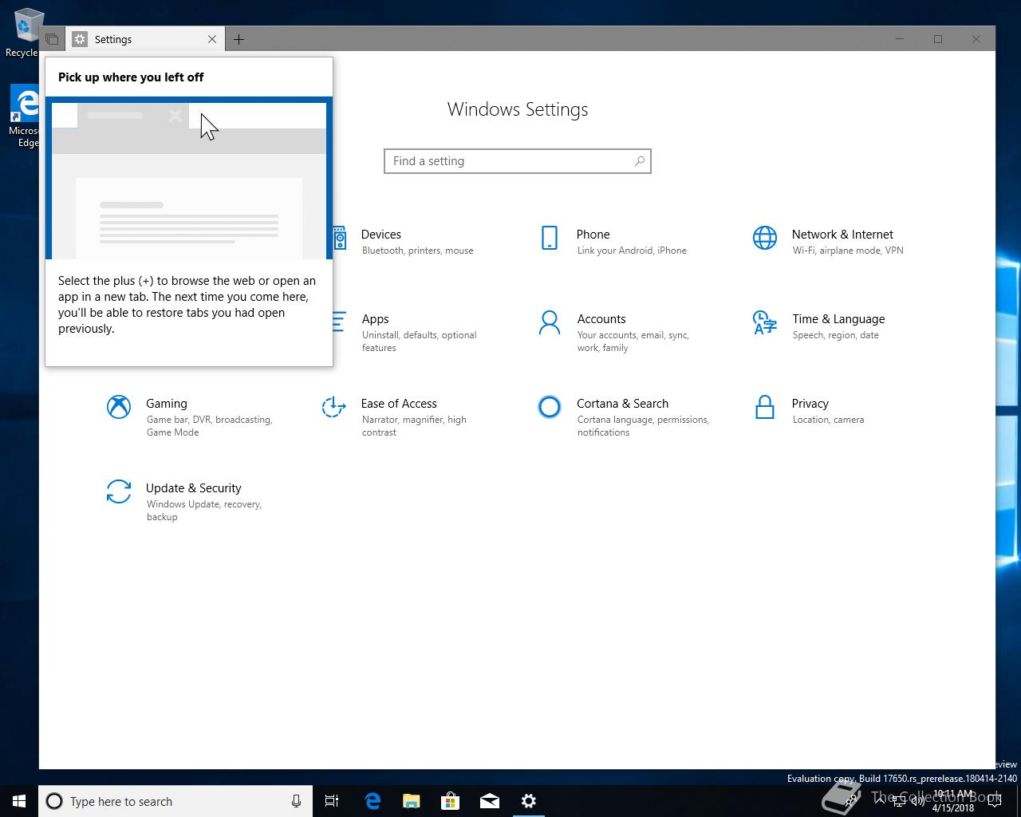Click 'Wi-Fi, airplane mode, VPN' description
Screen dimensions: 1021x817
click(x=848, y=251)
